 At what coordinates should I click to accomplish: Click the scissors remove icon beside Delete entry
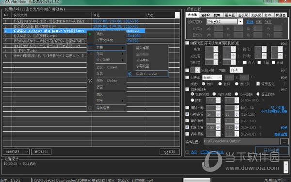90,81
